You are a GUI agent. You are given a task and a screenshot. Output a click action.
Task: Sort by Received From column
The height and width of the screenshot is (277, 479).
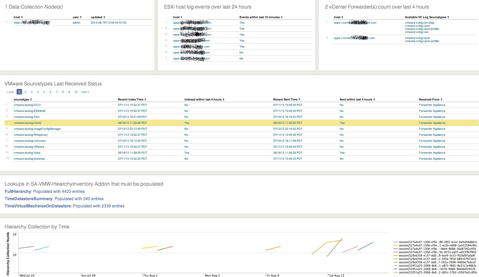click(430, 99)
